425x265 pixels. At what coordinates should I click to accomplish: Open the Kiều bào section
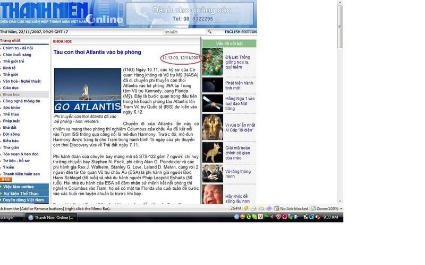point(11,141)
